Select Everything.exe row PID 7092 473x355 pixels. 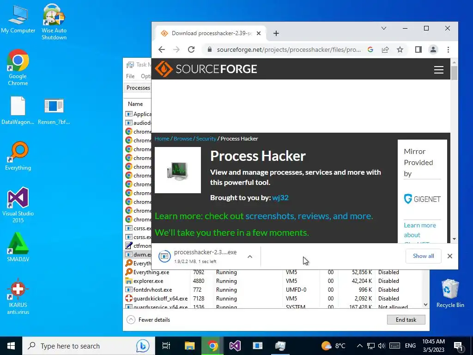click(x=273, y=272)
